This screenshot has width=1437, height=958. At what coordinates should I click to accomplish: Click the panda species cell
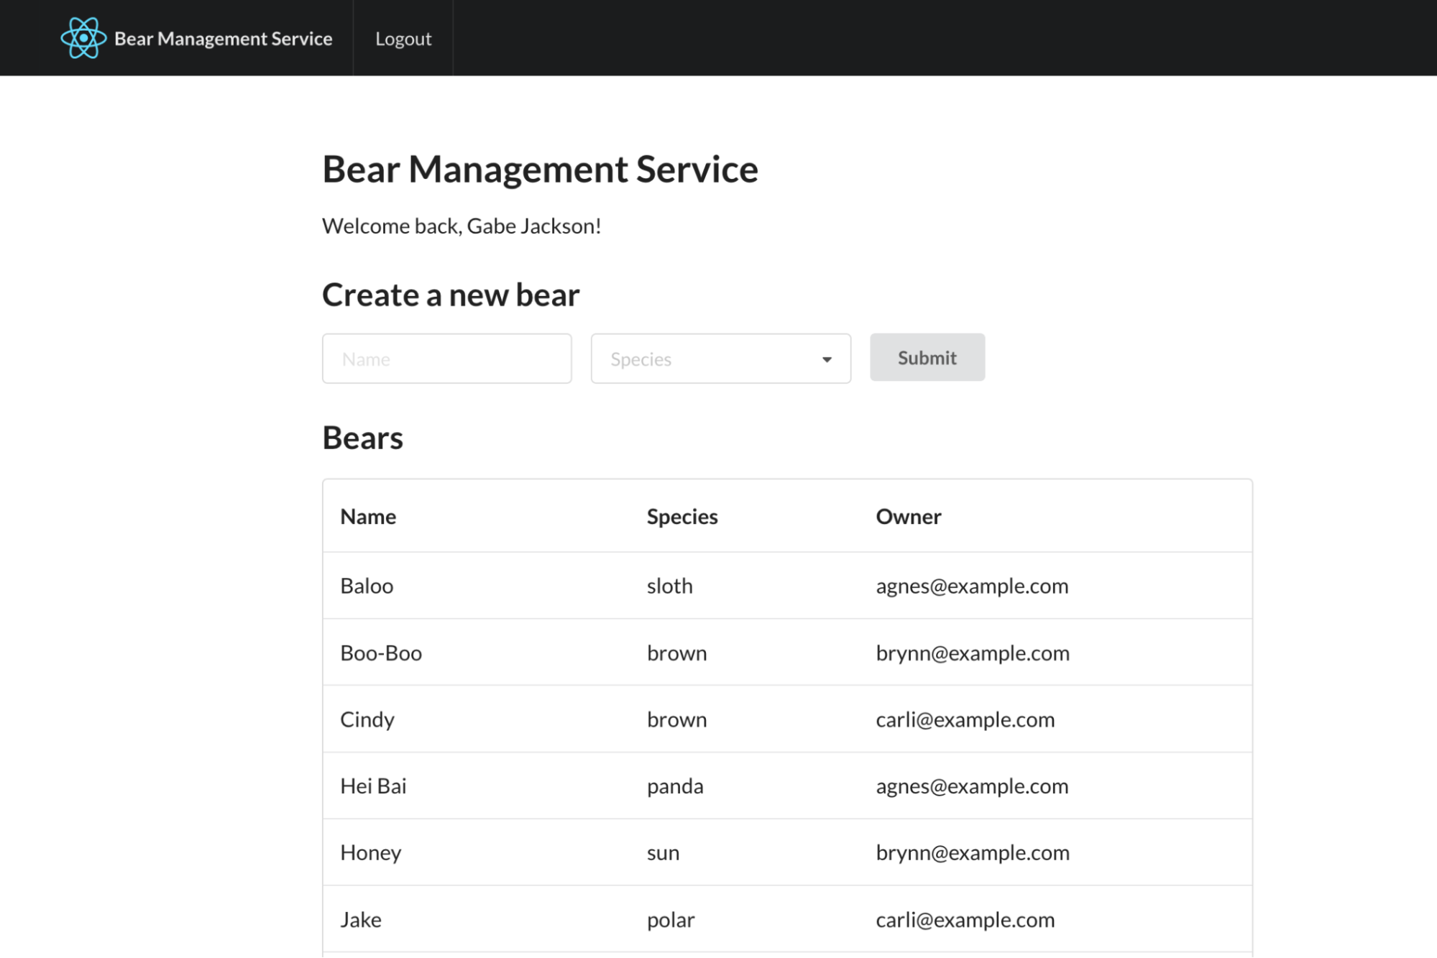coord(674,786)
